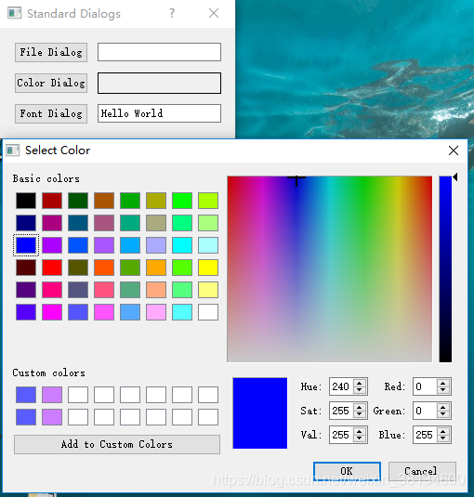Click Add to Custom Colors button

coord(117,444)
